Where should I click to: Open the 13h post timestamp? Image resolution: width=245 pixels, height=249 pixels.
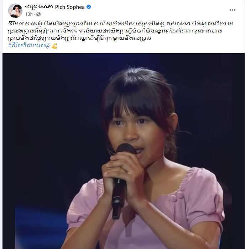pos(29,14)
